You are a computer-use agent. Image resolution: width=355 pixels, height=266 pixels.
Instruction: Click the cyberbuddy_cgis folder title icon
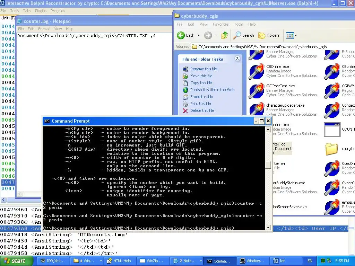[x=177, y=16]
